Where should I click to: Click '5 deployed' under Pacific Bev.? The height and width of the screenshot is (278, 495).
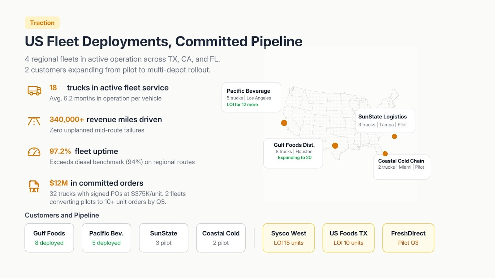point(106,243)
